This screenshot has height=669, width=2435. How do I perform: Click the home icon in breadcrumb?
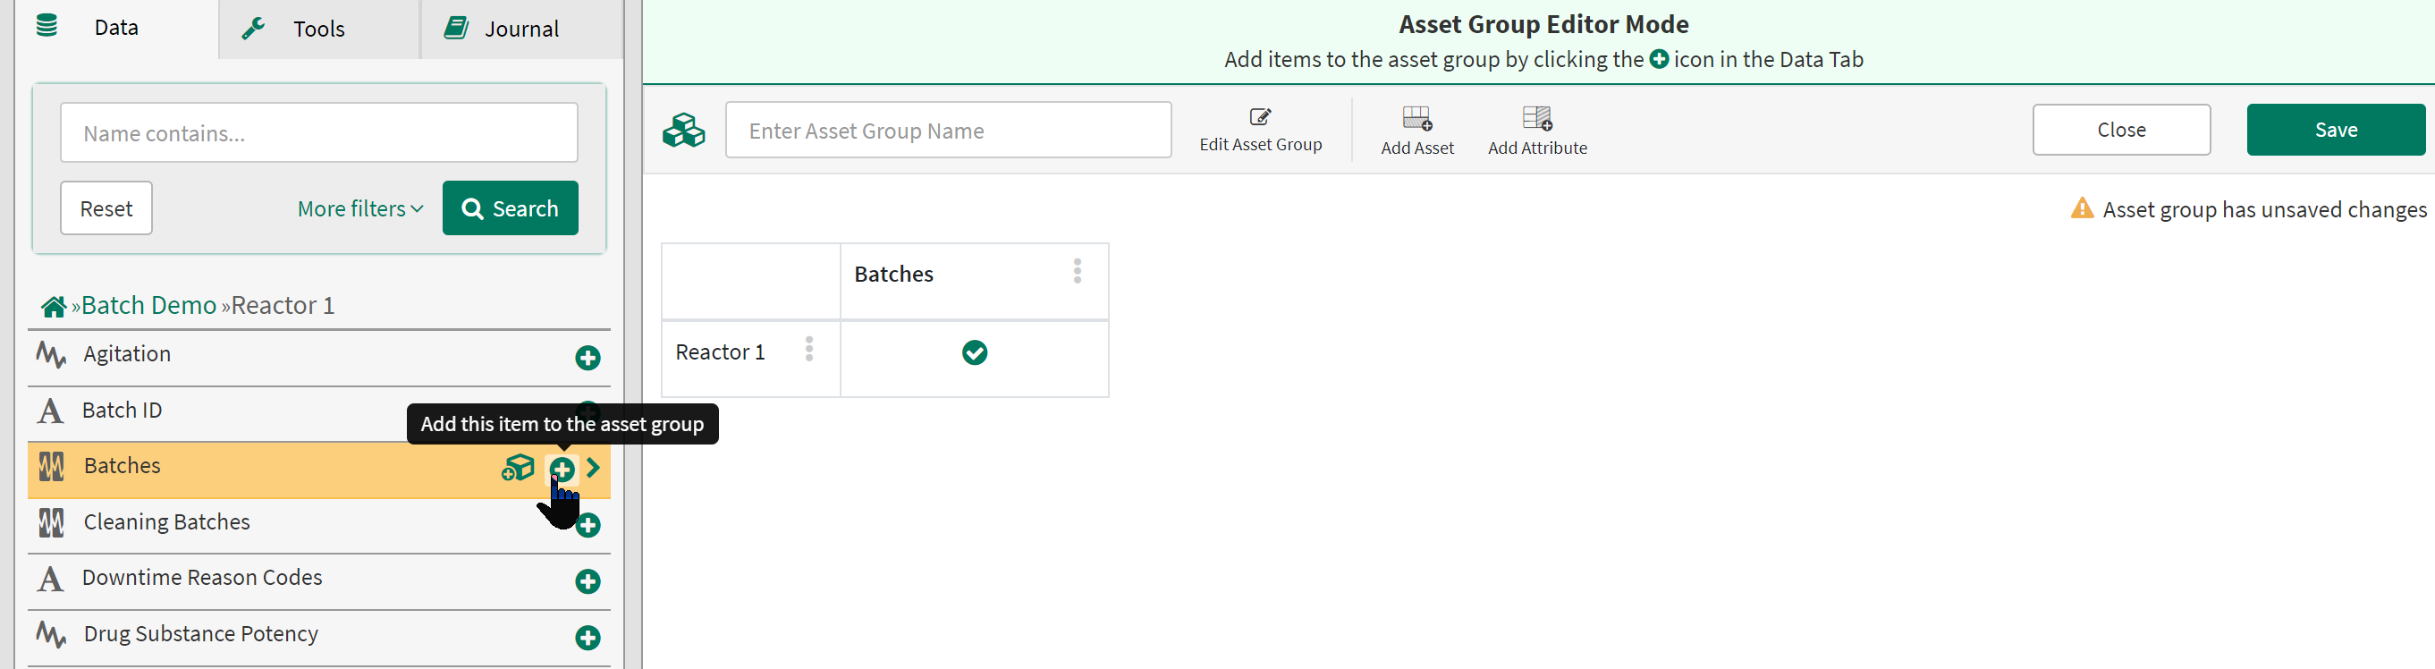(x=53, y=306)
